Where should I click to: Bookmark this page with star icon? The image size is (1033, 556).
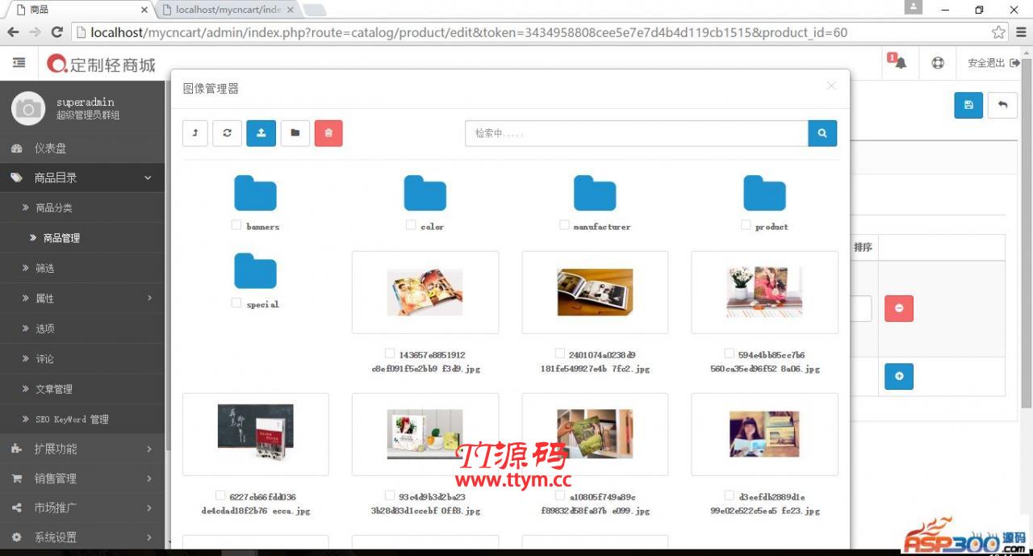click(999, 32)
